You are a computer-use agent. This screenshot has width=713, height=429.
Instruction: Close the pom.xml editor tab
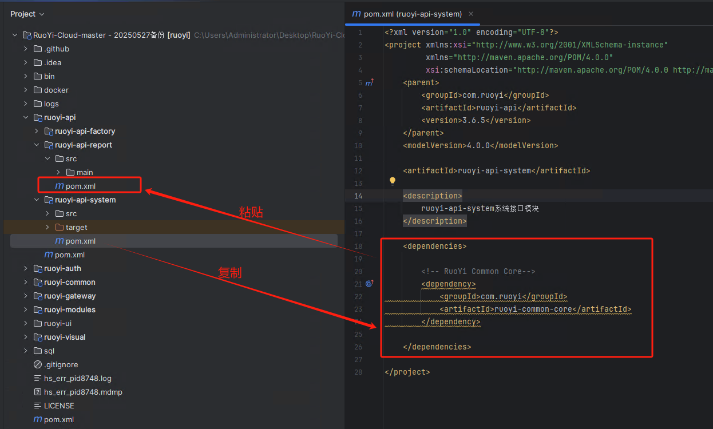[x=471, y=14]
